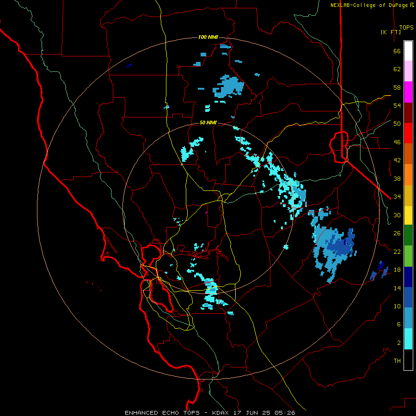Viewport: 416px width, 416px height.
Task: Select legend value 50
Action: [x=397, y=124]
